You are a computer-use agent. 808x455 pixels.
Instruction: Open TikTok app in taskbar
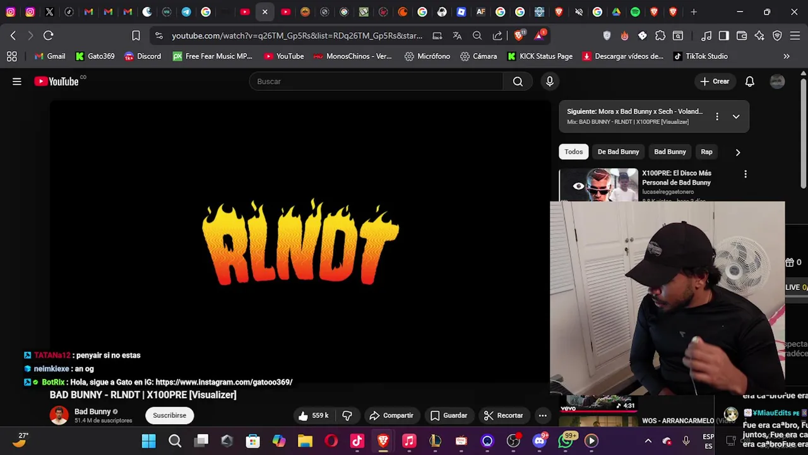pos(357,441)
